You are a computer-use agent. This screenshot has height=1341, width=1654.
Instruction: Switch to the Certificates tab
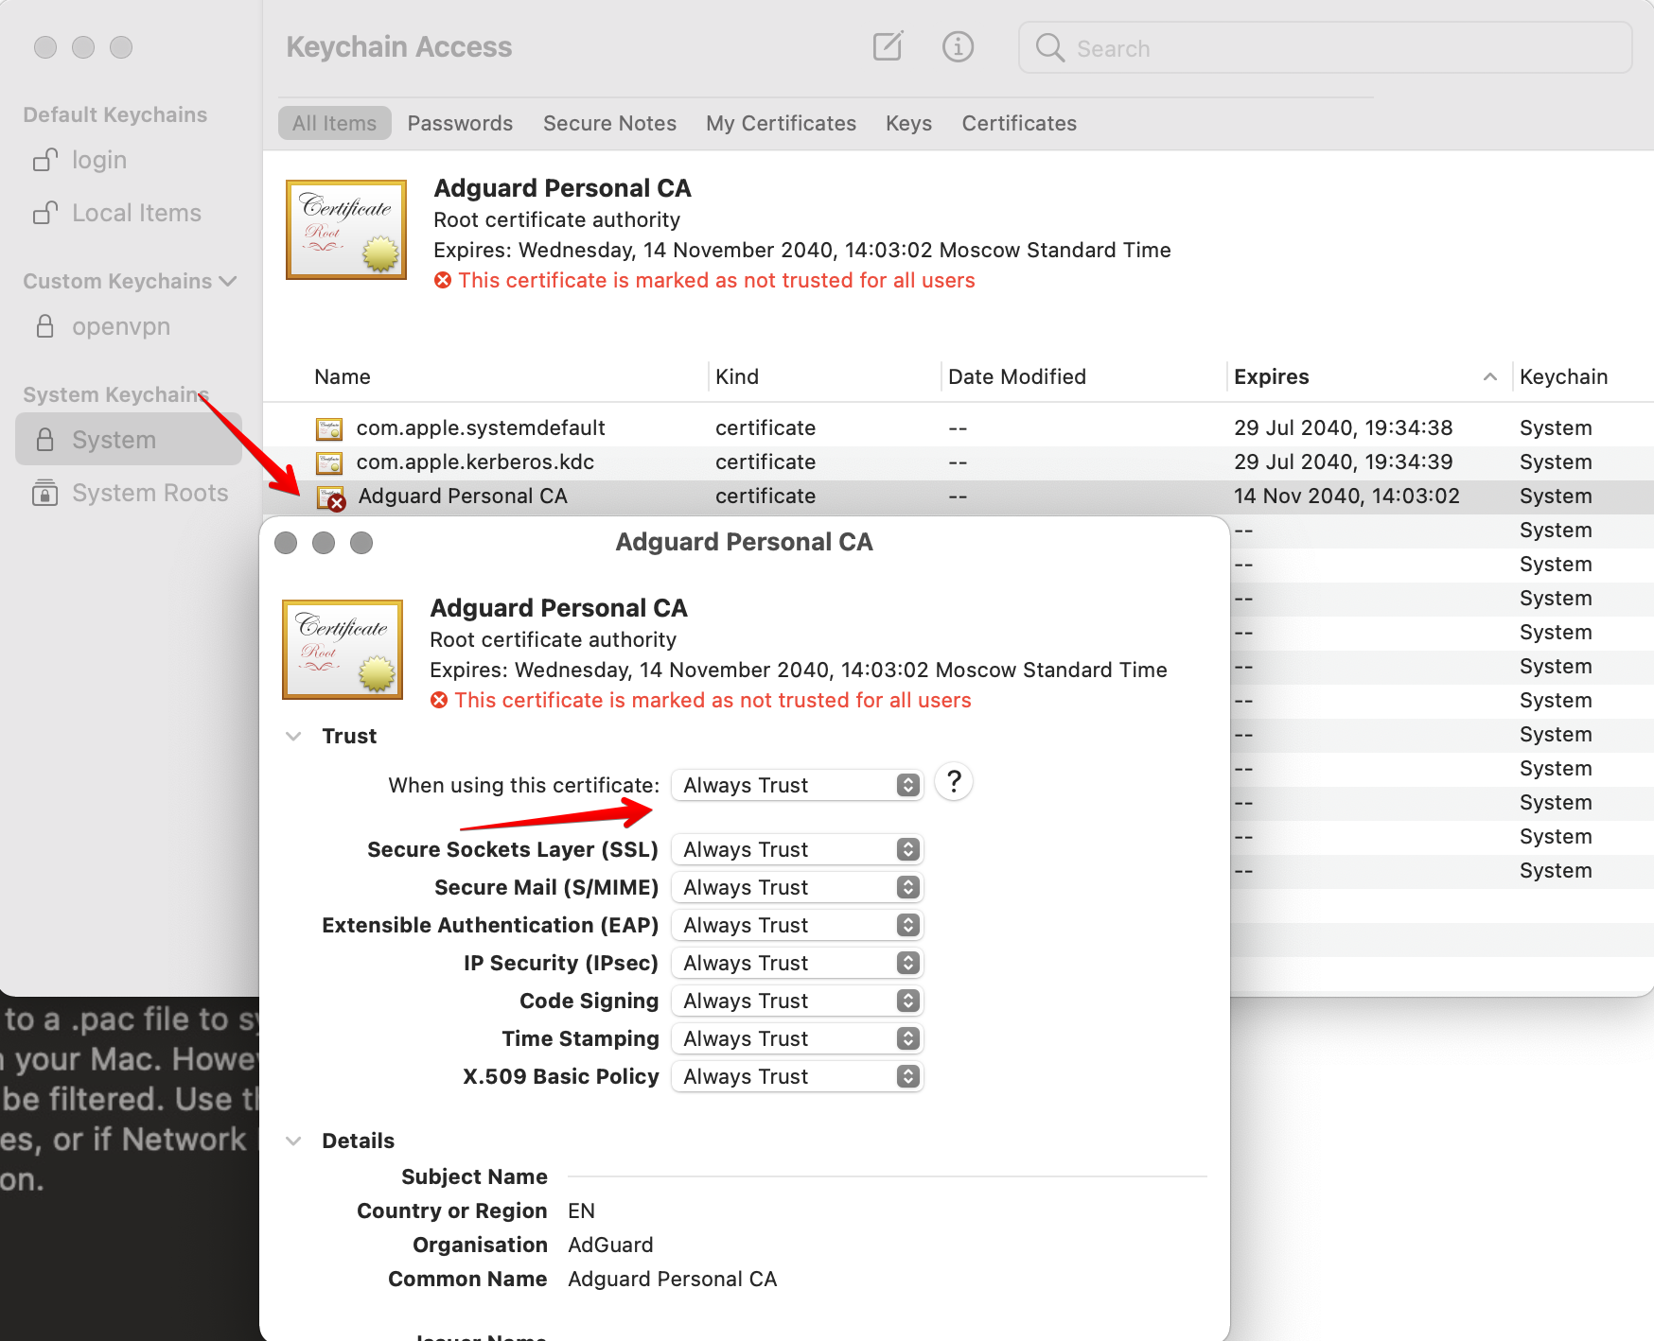coord(1019,123)
